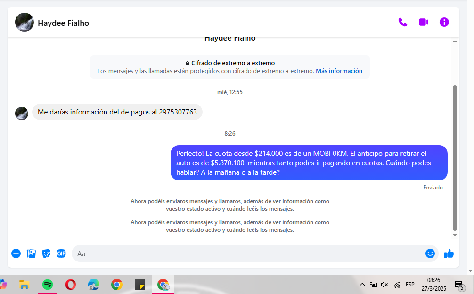Click the chat scrollbar down arrow
This screenshot has height=294, width=474.
455,235
